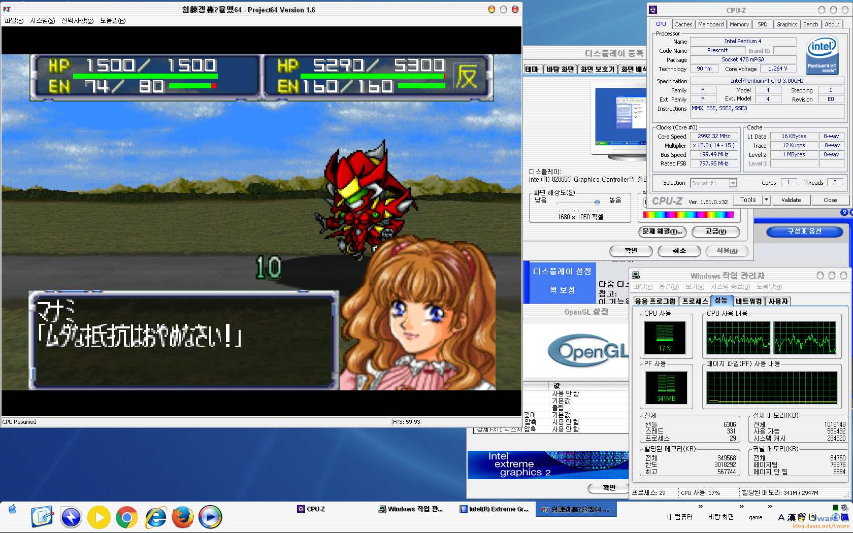This screenshot has height=533, width=853.
Task: Click the green CPU meter tray icon
Action: [835, 507]
